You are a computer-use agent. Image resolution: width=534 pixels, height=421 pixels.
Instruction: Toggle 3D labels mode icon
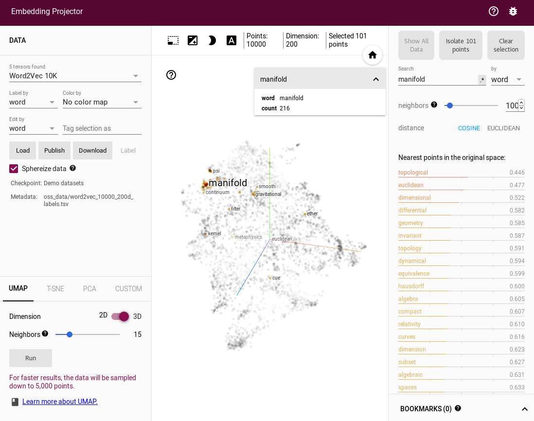click(231, 40)
